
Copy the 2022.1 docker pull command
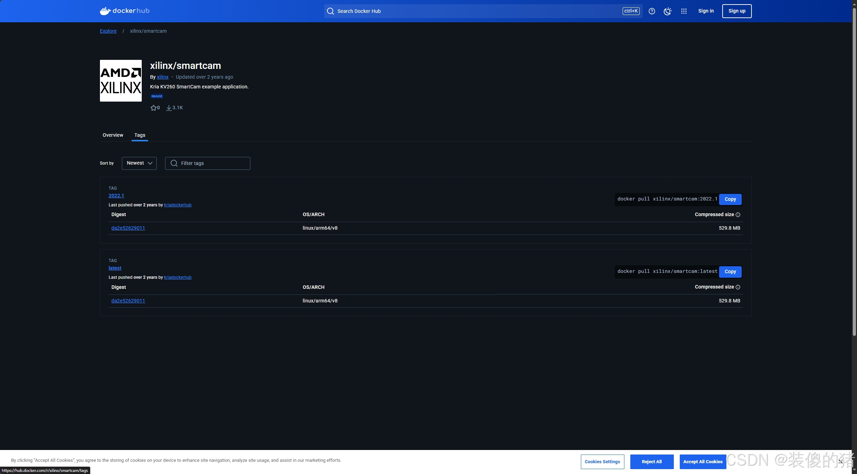click(730, 199)
